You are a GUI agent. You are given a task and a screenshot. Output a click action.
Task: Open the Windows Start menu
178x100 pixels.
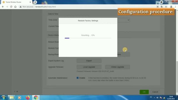tap(3, 97)
